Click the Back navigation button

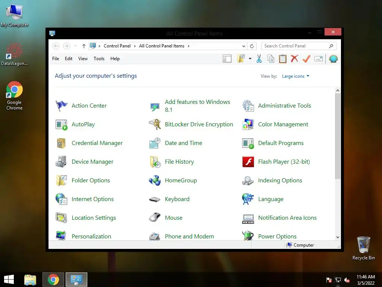[x=56, y=46]
